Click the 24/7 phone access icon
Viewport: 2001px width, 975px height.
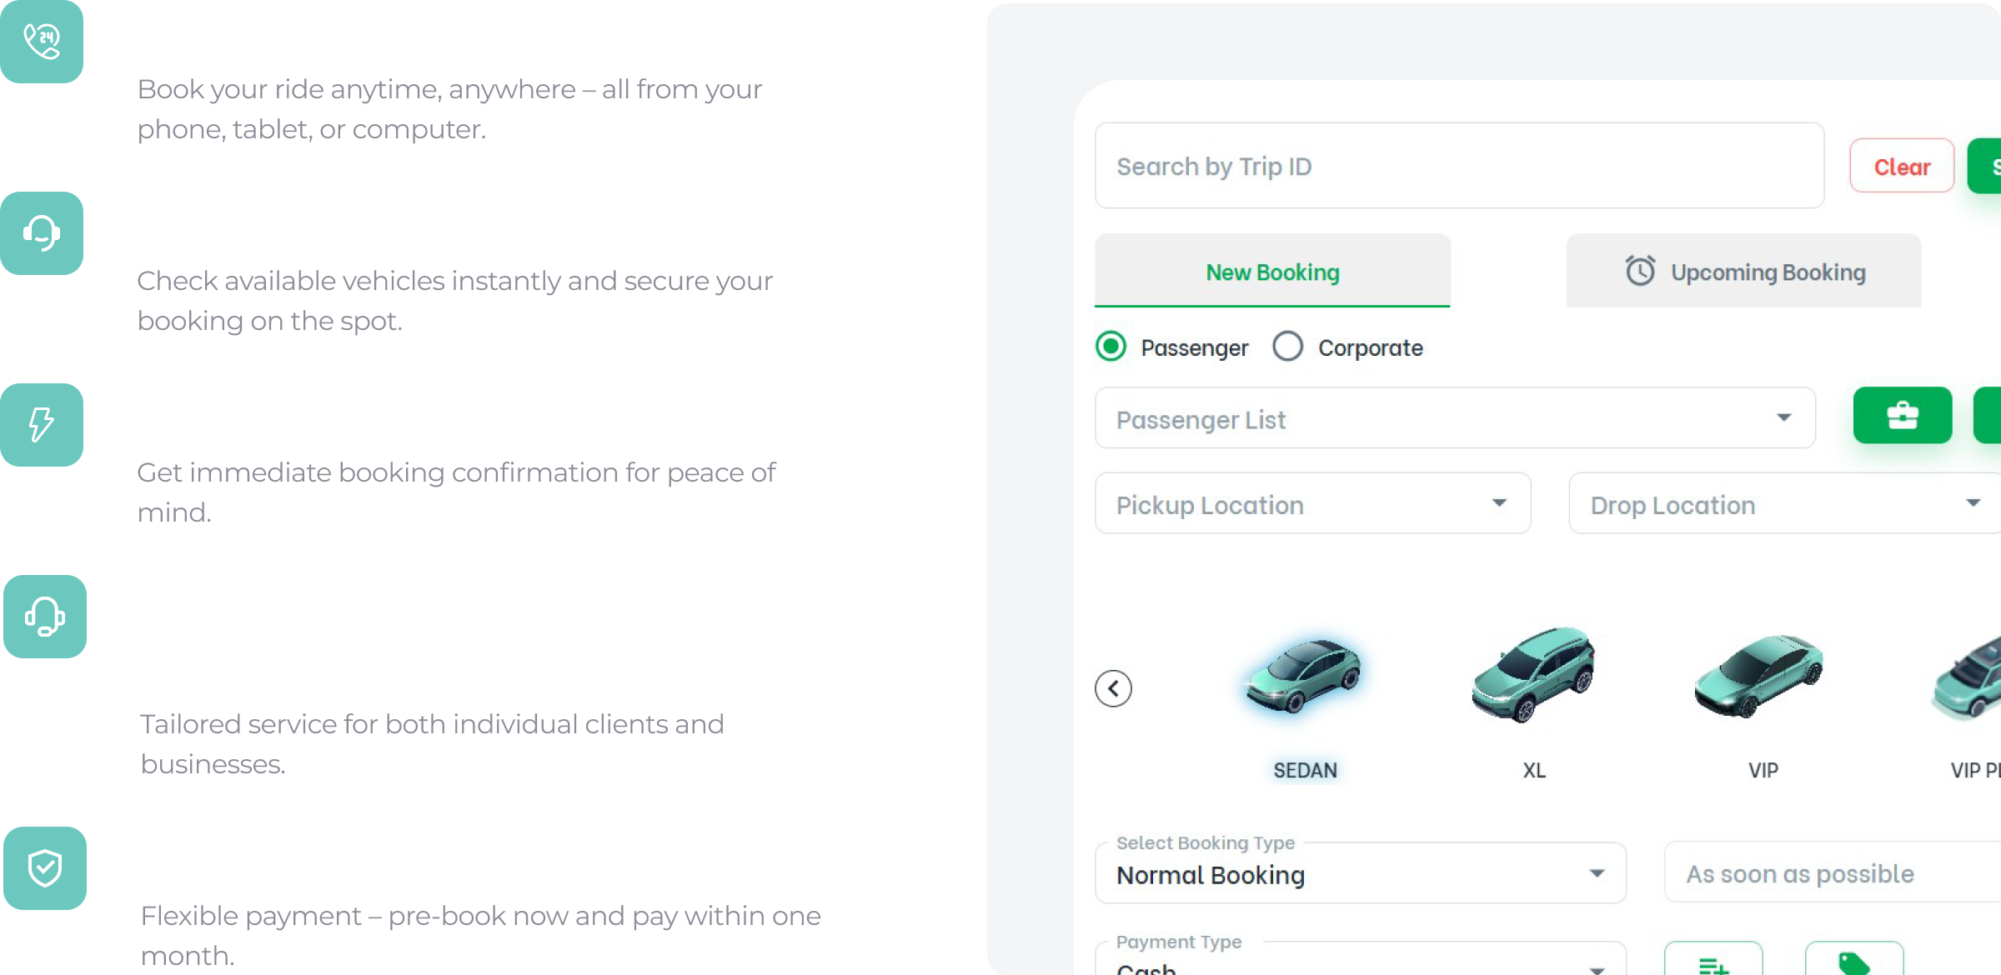tap(42, 41)
